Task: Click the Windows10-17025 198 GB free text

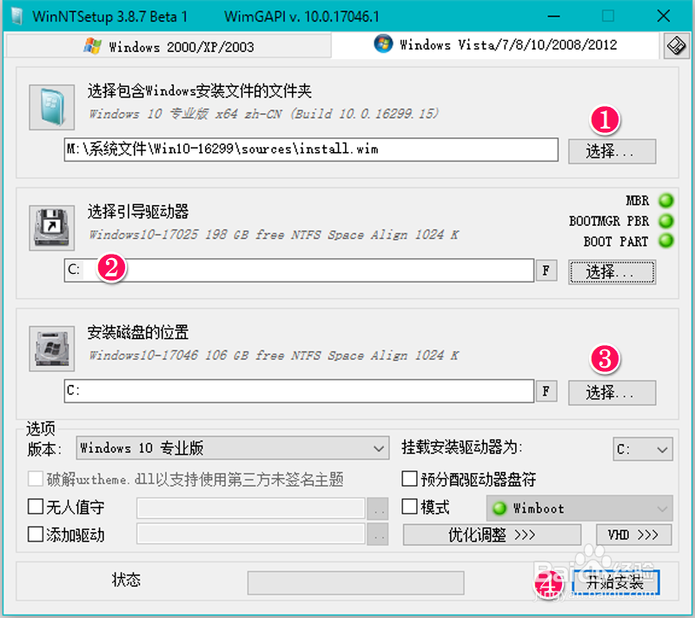Action: pos(274,235)
